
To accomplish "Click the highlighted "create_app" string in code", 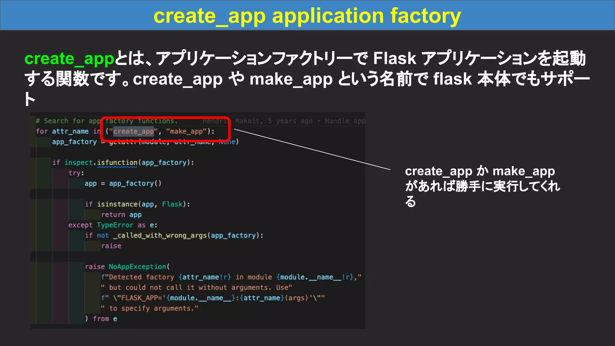I will (x=134, y=132).
